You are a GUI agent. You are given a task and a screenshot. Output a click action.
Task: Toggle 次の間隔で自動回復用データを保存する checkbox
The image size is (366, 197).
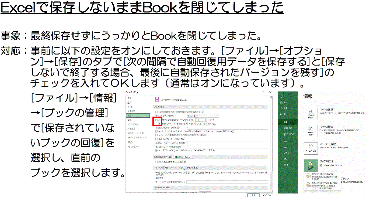(156, 120)
